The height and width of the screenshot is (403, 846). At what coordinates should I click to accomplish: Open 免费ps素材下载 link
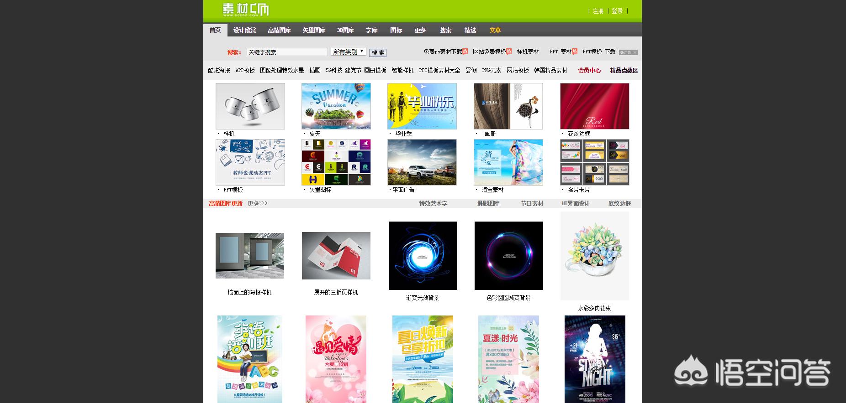[x=443, y=52]
